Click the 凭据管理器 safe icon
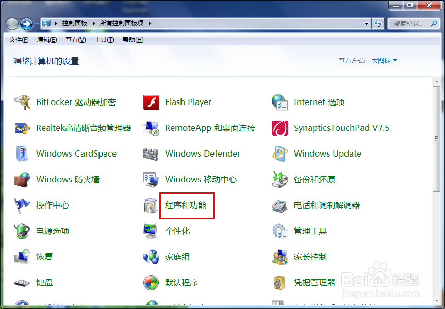Image resolution: width=445 pixels, height=309 pixels. 279,283
